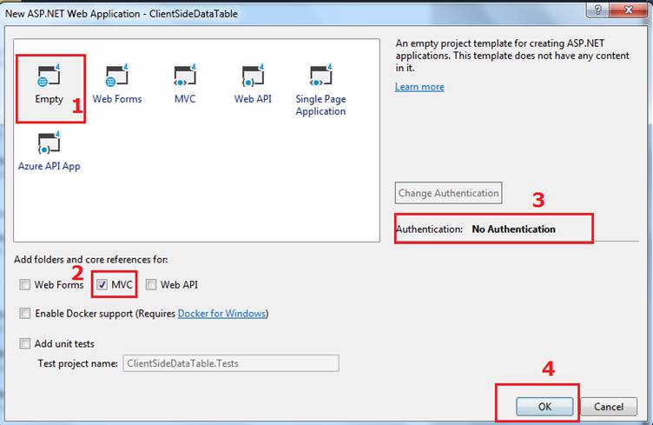This screenshot has width=653, height=425.
Task: Open the Learn more link
Action: pyautogui.click(x=419, y=87)
